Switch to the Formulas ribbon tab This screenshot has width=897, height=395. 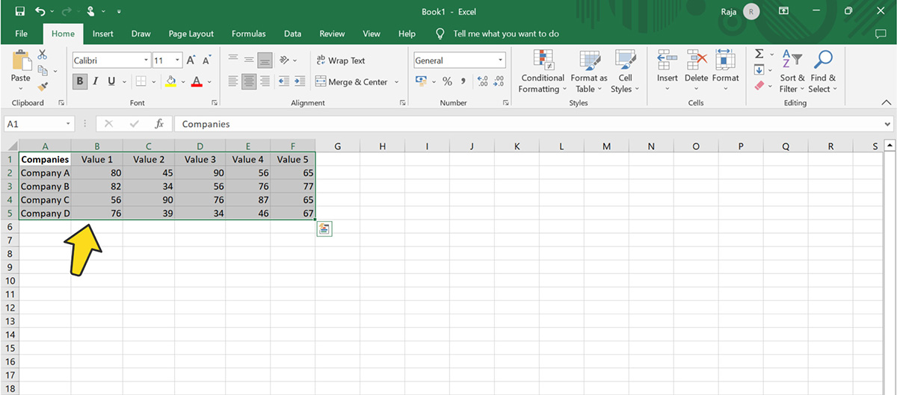tap(248, 34)
